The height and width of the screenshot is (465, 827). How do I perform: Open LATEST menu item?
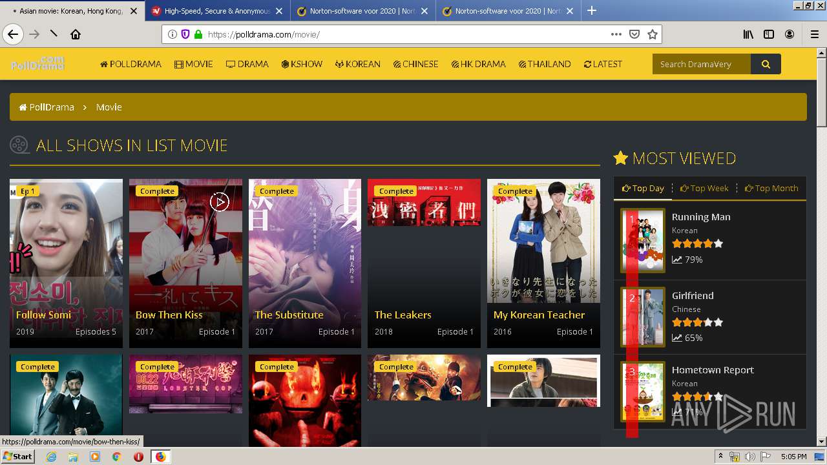pos(603,64)
